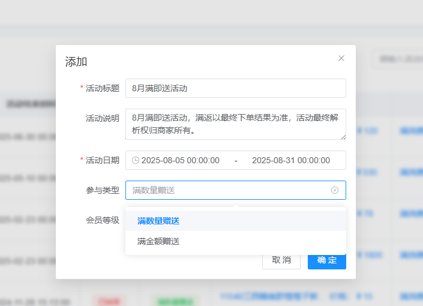Focus the 活动标题 text input
423x306 pixels.
[235, 88]
